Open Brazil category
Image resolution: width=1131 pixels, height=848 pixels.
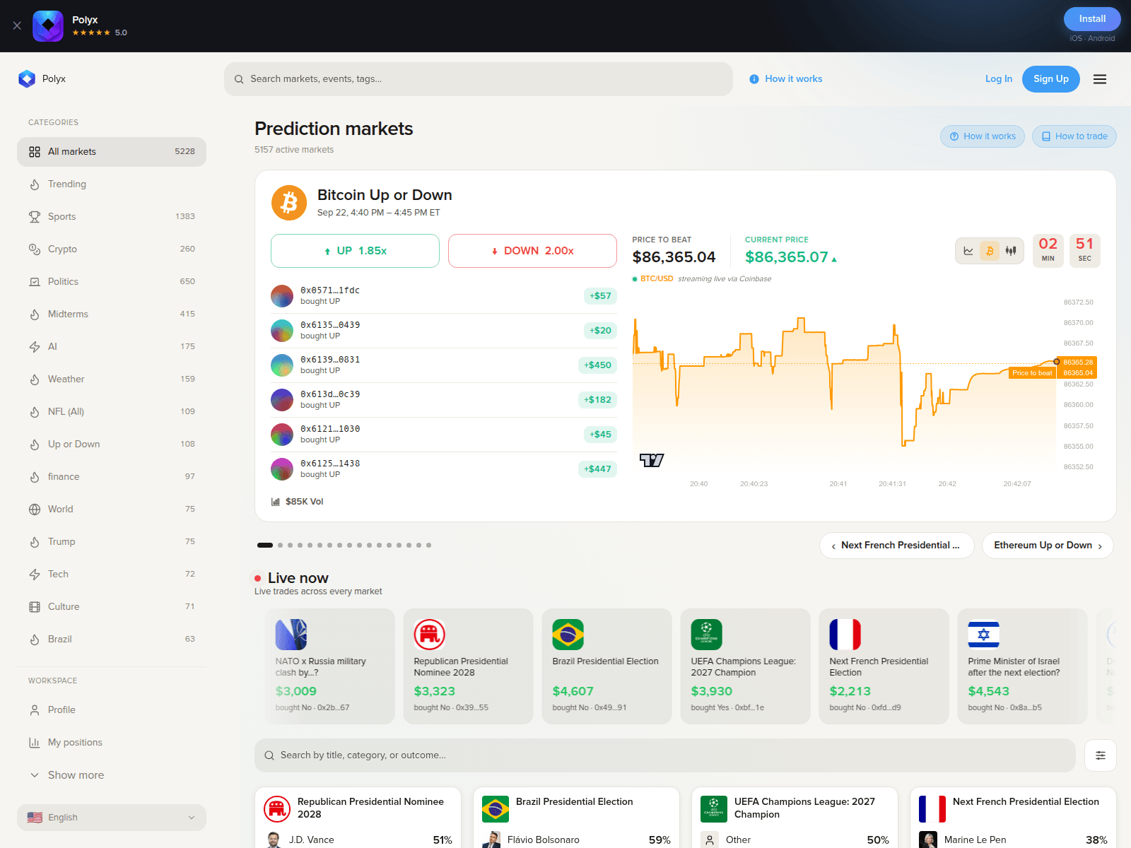[112, 640]
